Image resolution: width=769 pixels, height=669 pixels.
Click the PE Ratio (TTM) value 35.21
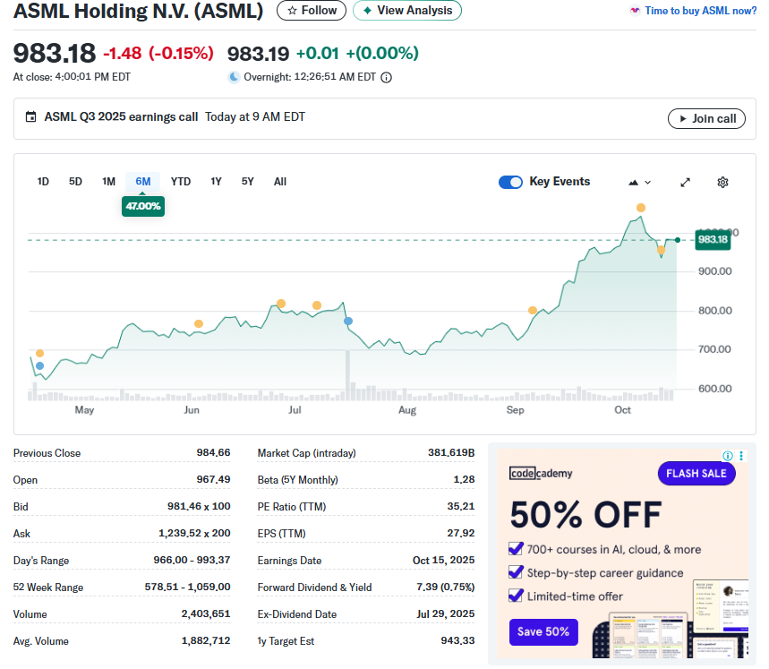pos(460,506)
